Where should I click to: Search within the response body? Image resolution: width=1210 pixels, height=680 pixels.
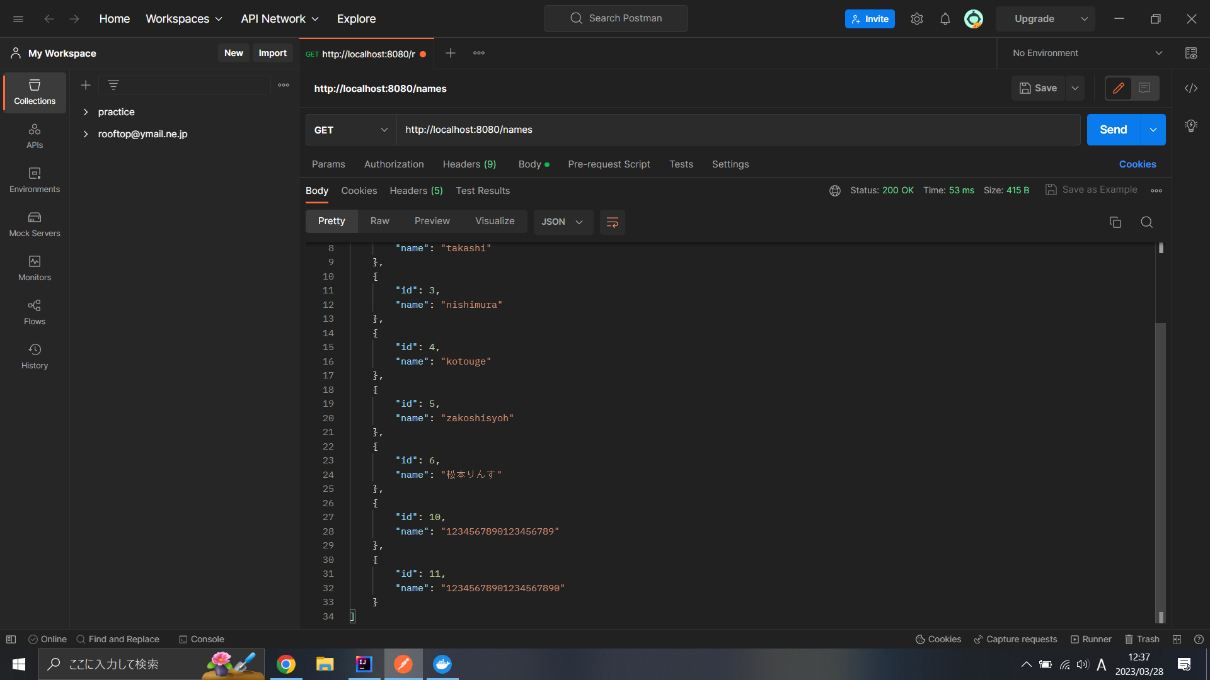(1147, 222)
